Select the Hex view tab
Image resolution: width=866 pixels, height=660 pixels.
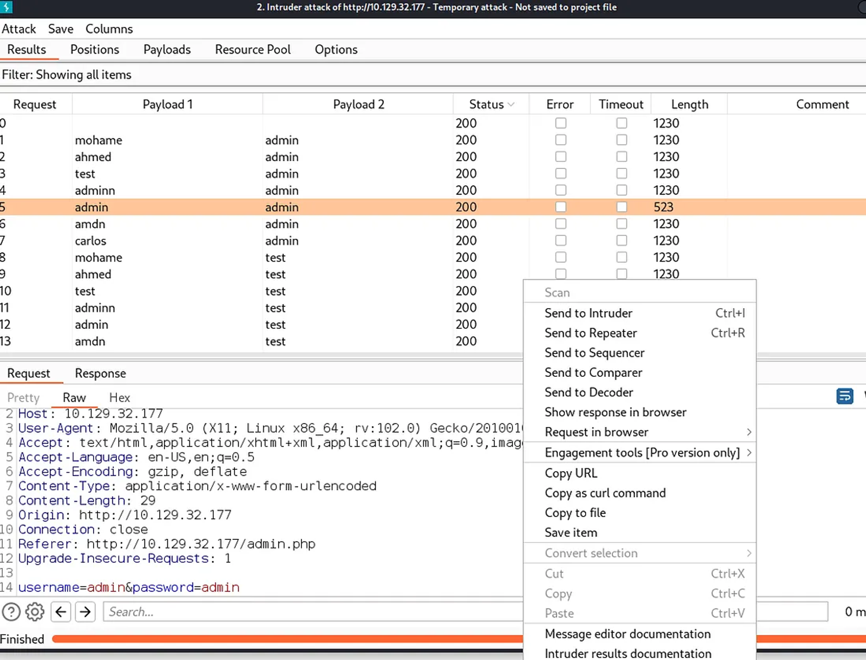tap(120, 397)
